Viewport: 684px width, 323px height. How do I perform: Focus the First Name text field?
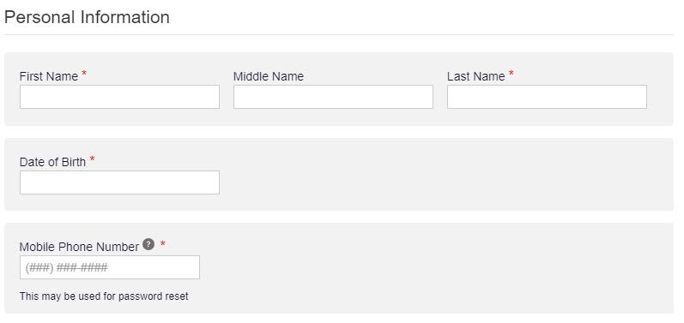pos(119,97)
